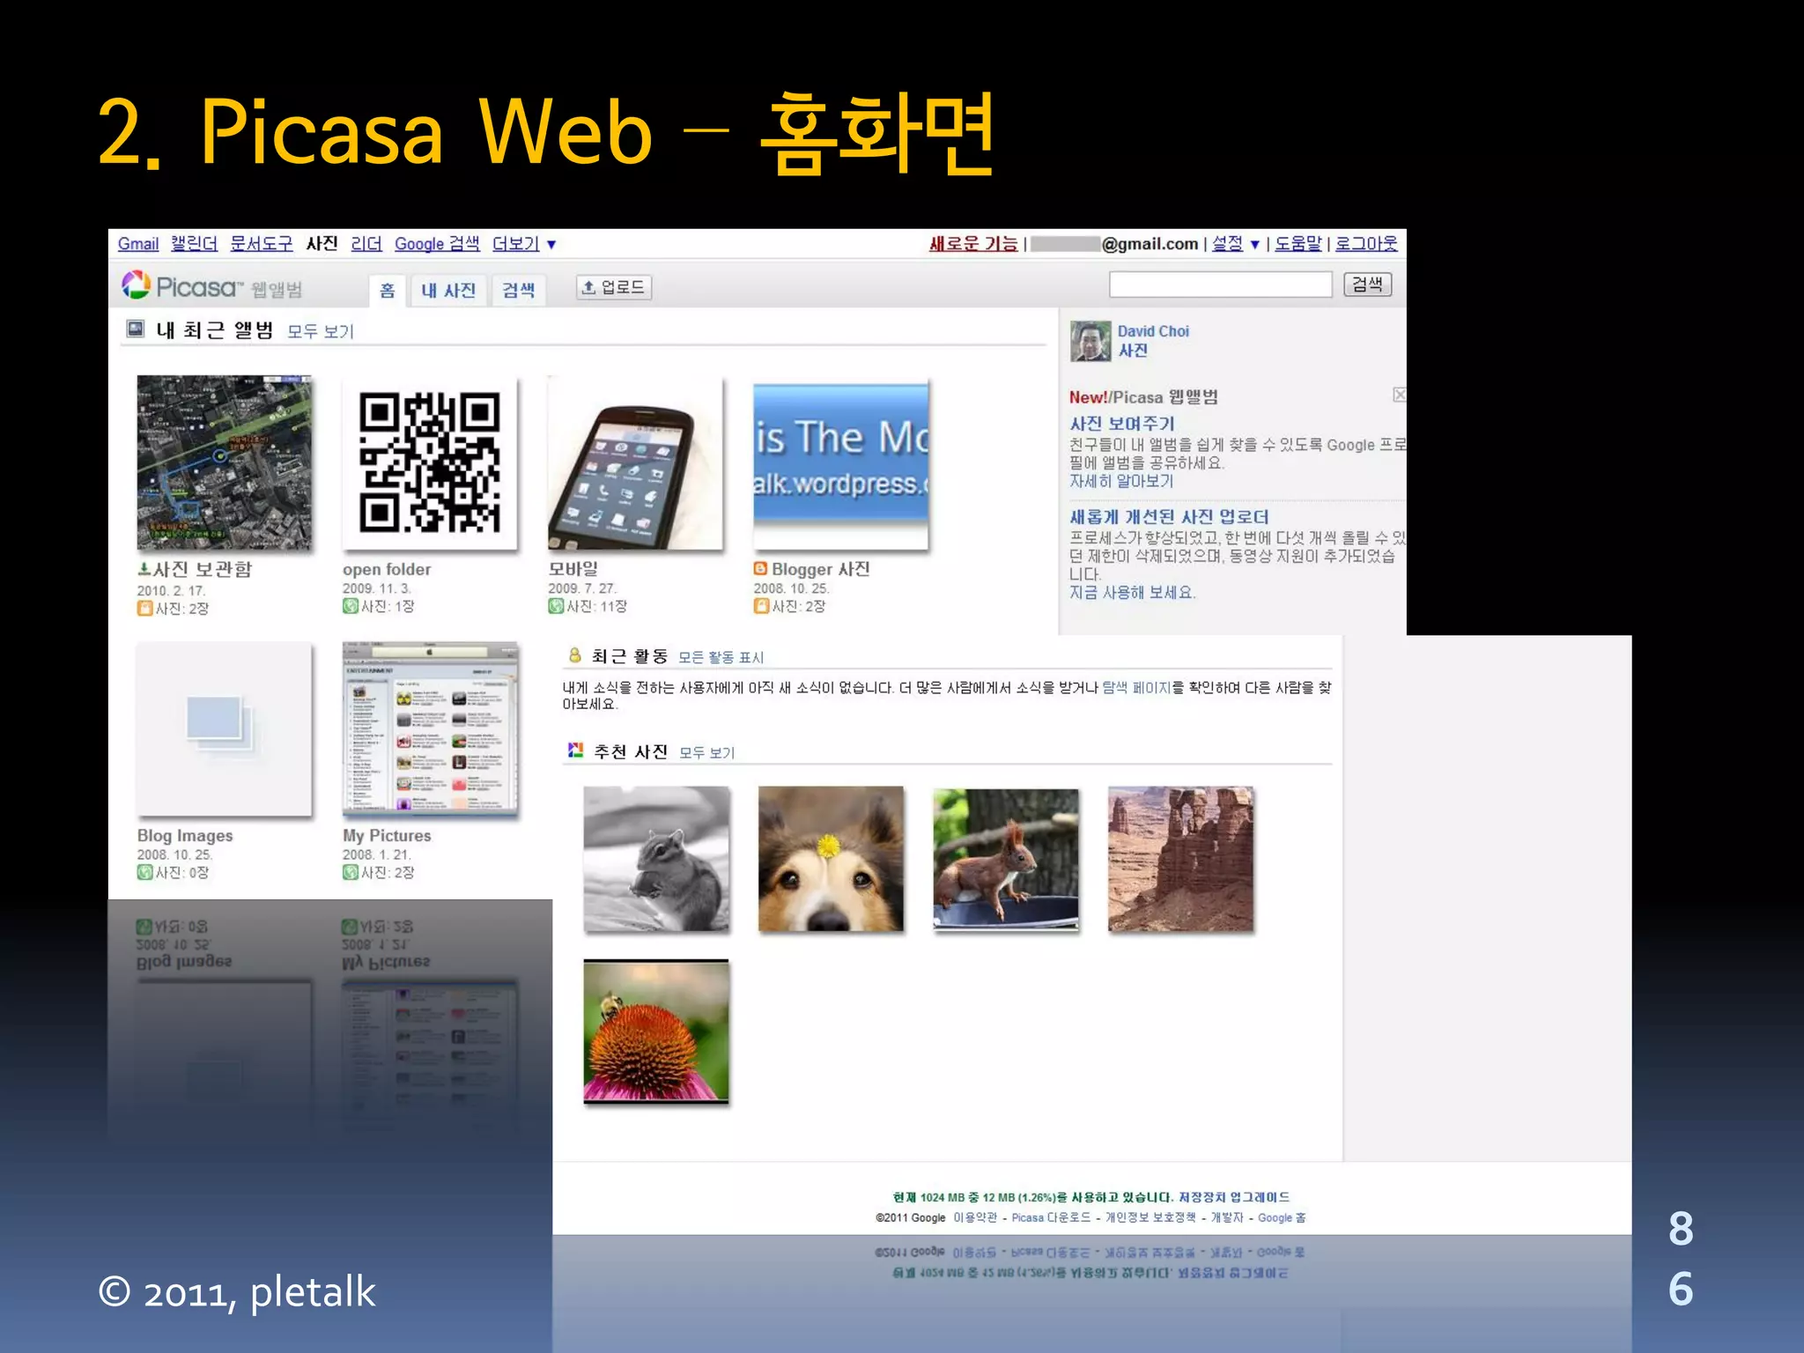
Task: Switch to the 내 사진 tab
Action: [x=448, y=291]
